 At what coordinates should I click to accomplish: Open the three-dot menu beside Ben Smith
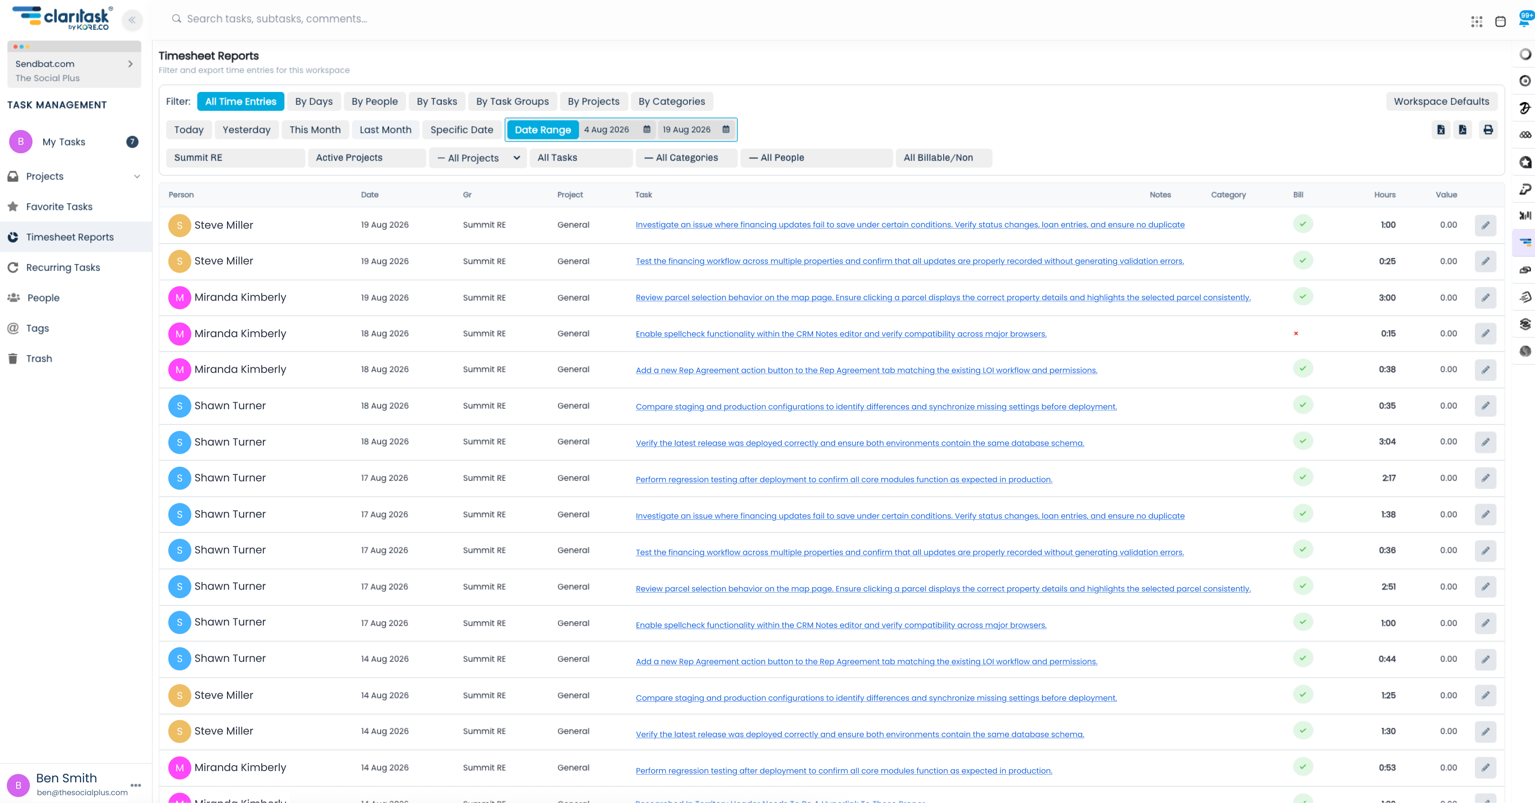pyautogui.click(x=136, y=785)
